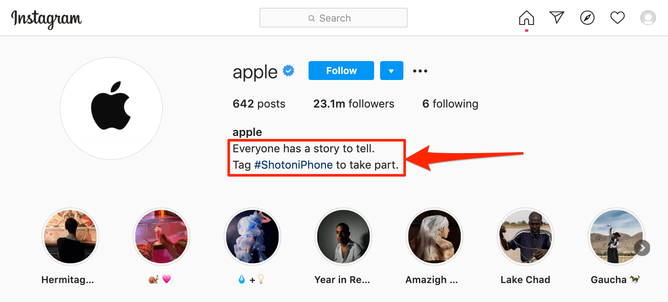Image resolution: width=668 pixels, height=302 pixels.
Task: Open Direct Messages paper plane icon
Action: (x=556, y=18)
